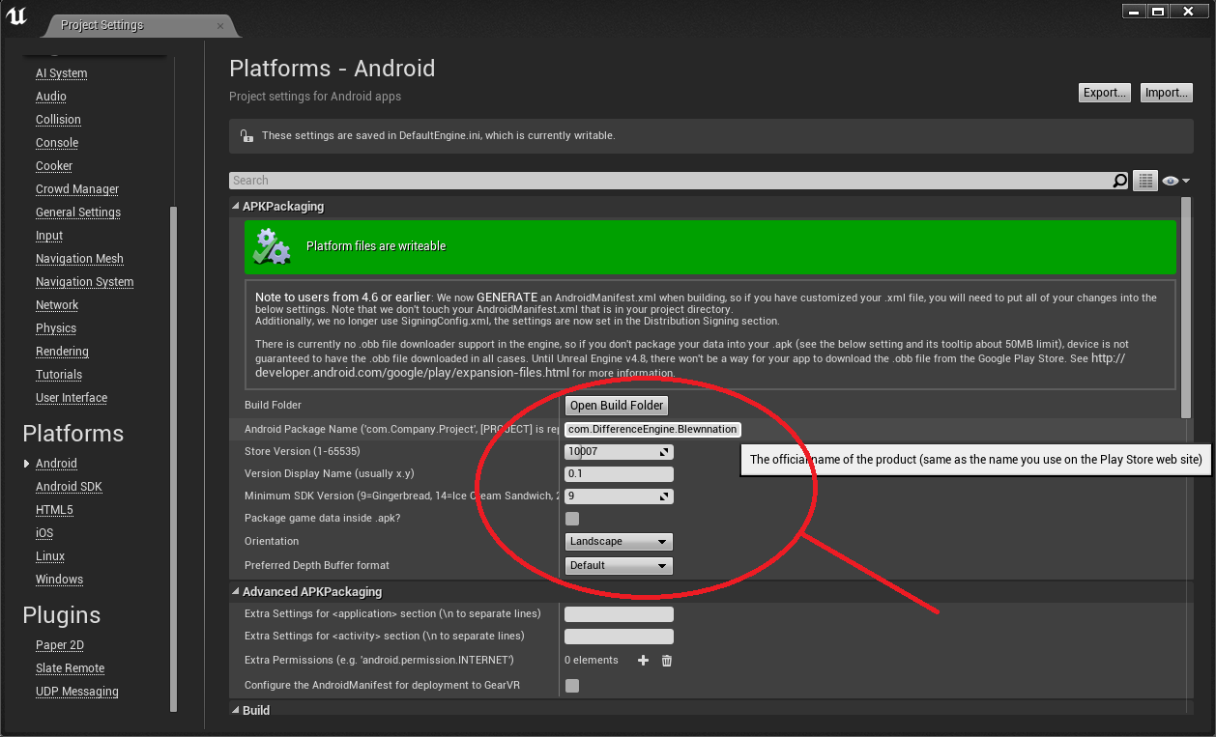Open the eye view options dropdown
The width and height of the screenshot is (1216, 737).
[1175, 181]
